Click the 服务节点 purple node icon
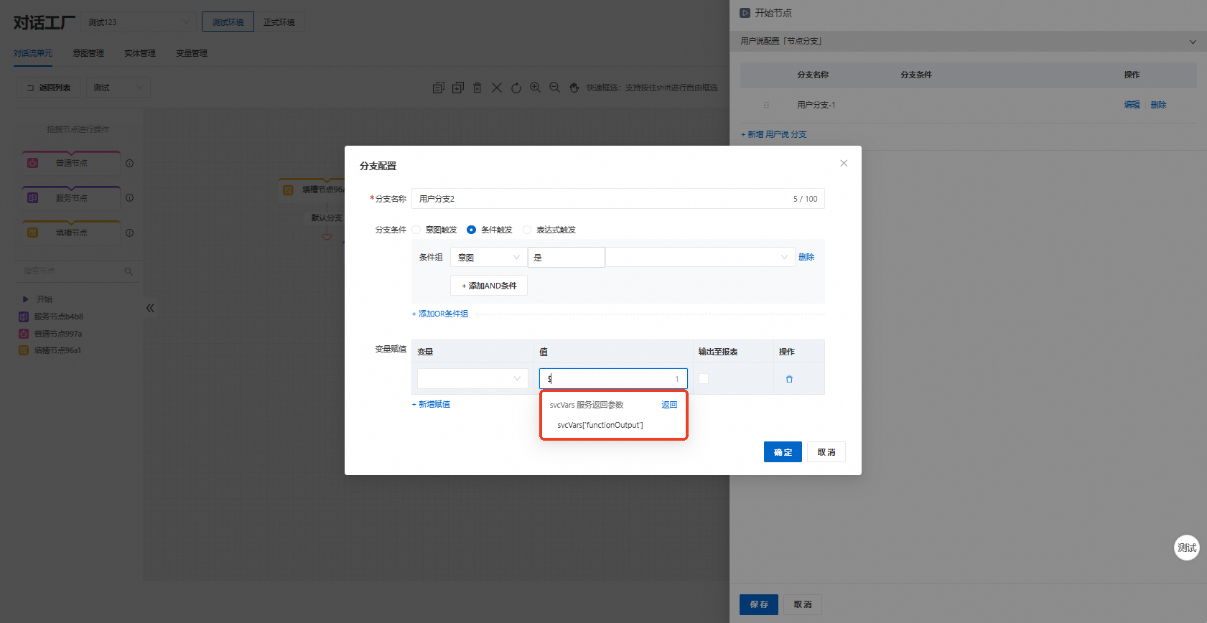 [x=32, y=197]
